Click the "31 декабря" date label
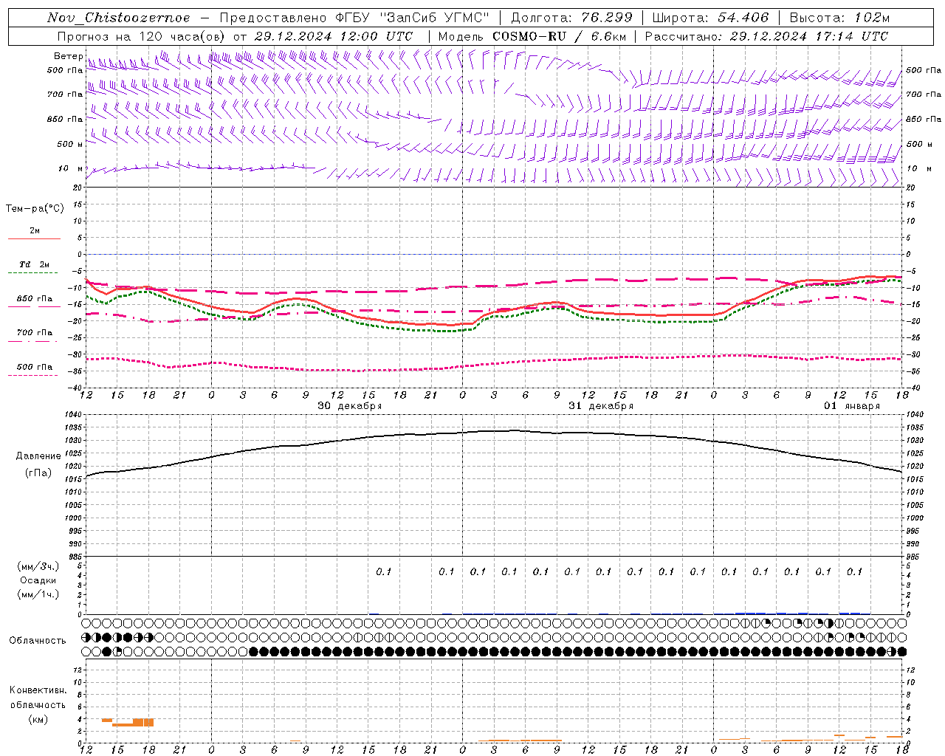This screenshot has width=945, height=756. point(601,406)
